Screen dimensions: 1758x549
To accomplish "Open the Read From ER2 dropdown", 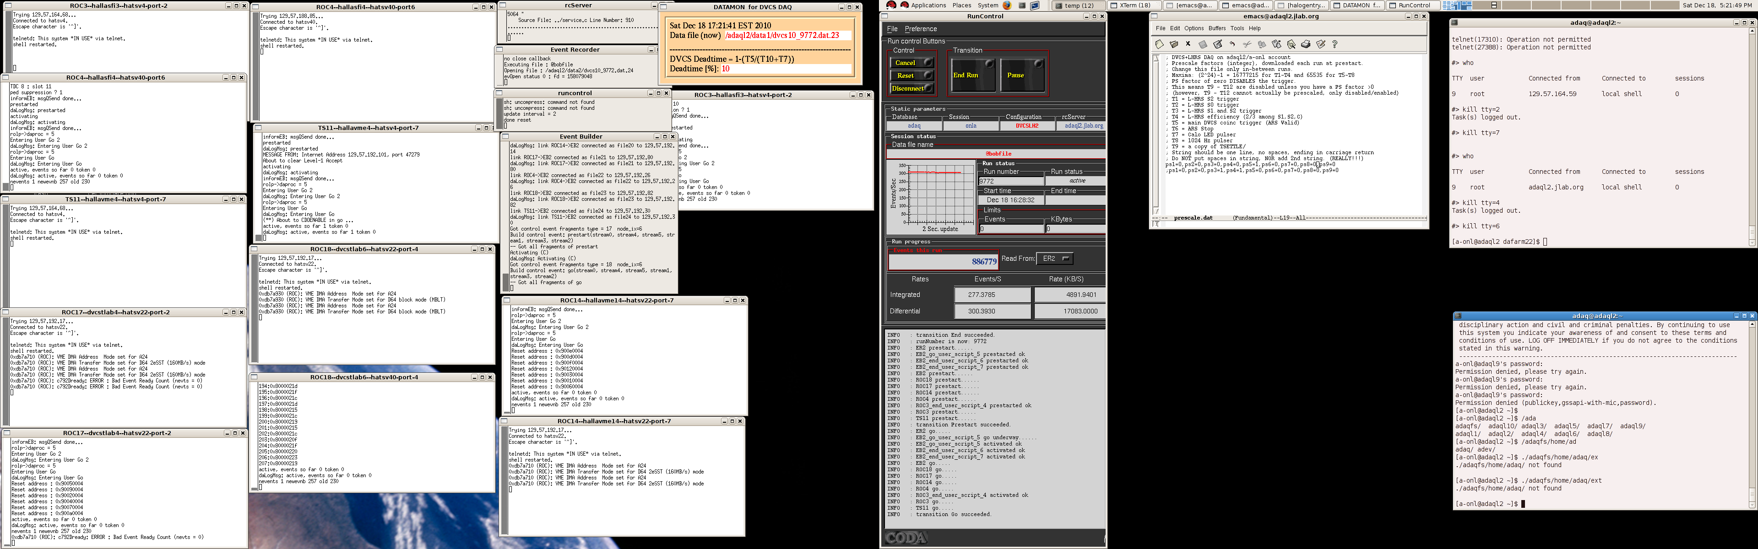I will tap(1054, 258).
